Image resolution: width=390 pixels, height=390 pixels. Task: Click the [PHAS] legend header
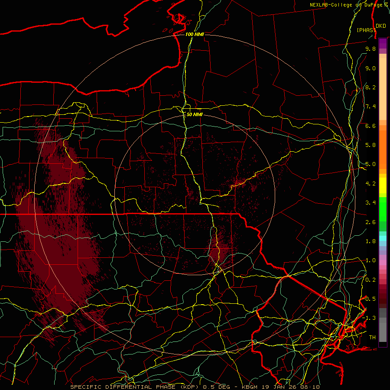click(x=366, y=30)
